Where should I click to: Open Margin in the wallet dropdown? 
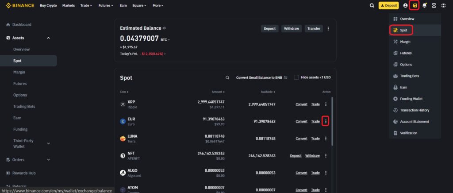(x=415, y=42)
